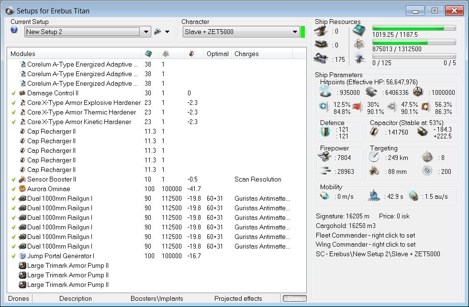Click first Cap Recharger II module icon

click(x=22, y=131)
